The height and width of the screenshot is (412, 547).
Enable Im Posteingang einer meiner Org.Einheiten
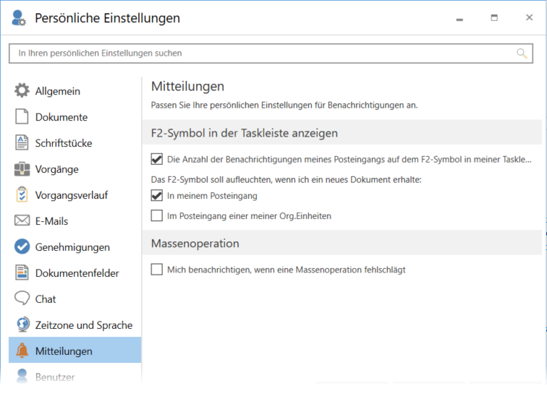click(156, 215)
